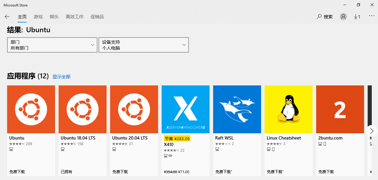Screen dimensions: 378x180
Task: Show the next apps with the right arrow
Action: (x=372, y=131)
